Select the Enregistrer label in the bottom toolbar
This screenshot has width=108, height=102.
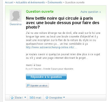coord(56,98)
